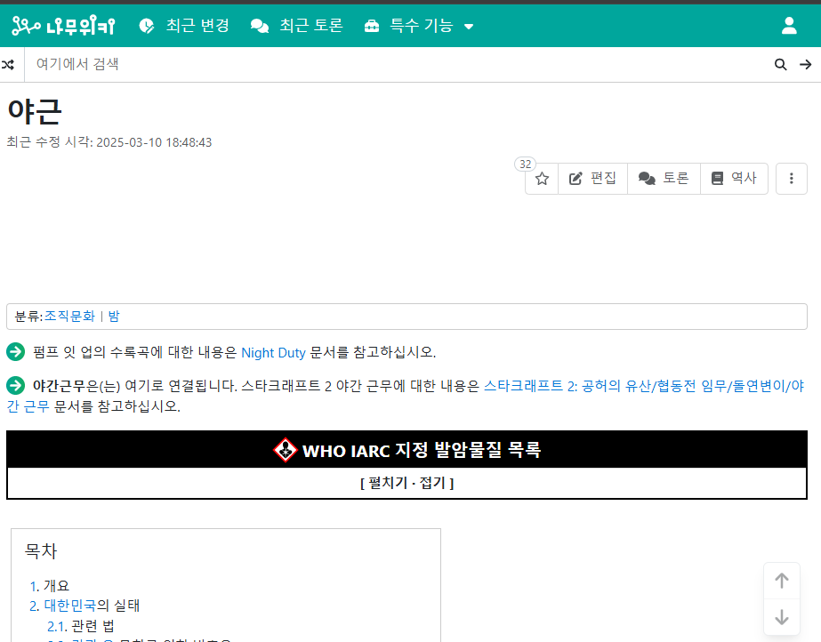
Task: Open the user profile icon menu
Action: click(x=789, y=26)
